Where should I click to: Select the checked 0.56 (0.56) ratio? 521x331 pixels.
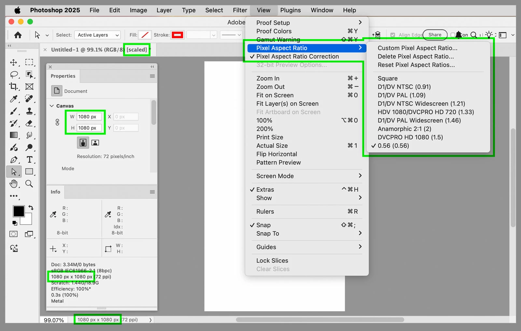pos(428,146)
